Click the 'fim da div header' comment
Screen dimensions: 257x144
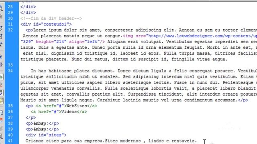51,18
